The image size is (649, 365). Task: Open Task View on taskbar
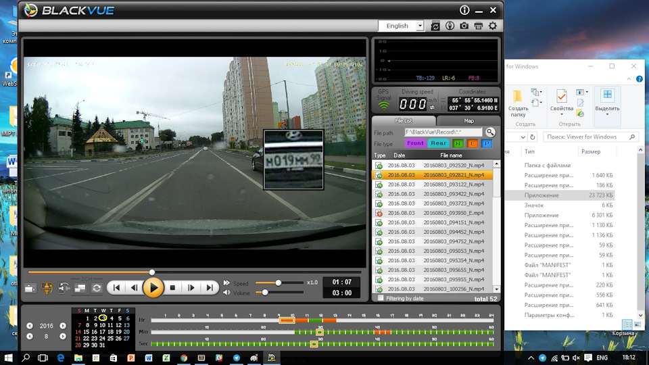[x=43, y=358]
